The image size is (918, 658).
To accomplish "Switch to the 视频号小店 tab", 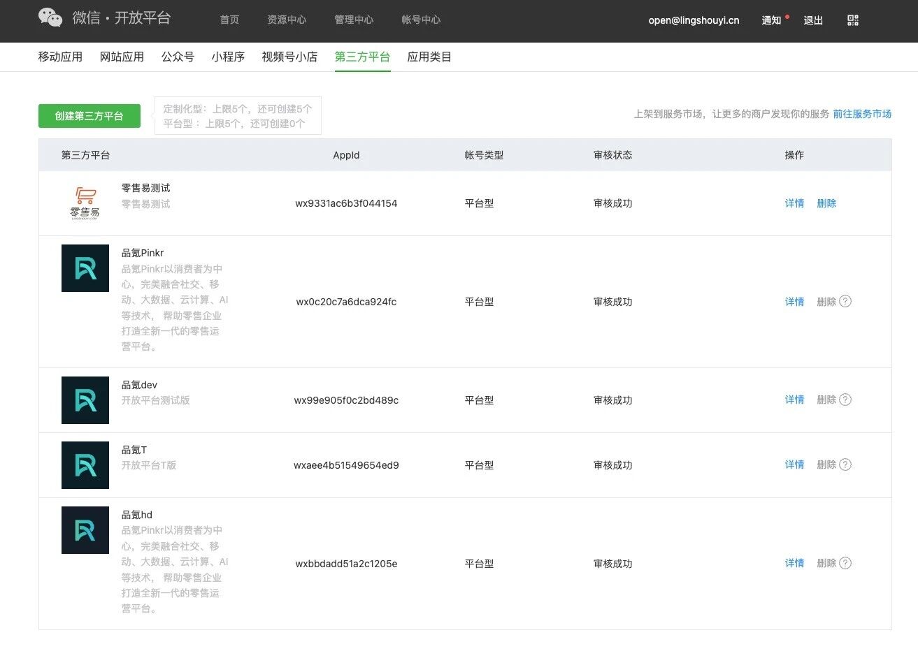I will tap(289, 57).
